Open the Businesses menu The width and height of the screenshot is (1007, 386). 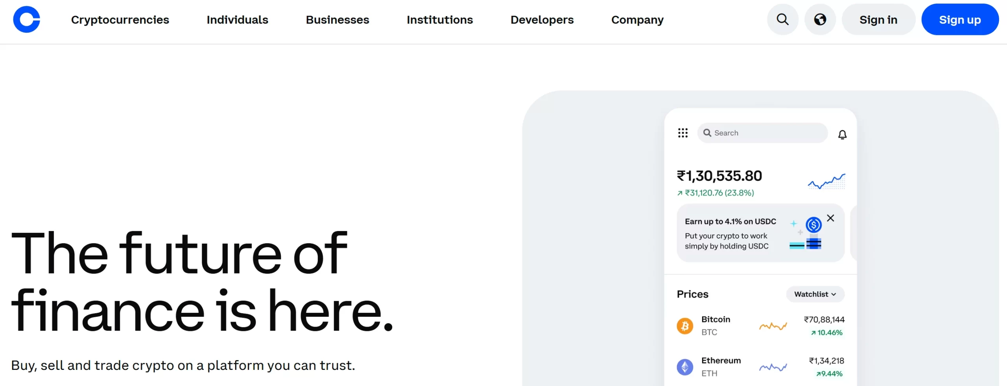click(x=338, y=20)
